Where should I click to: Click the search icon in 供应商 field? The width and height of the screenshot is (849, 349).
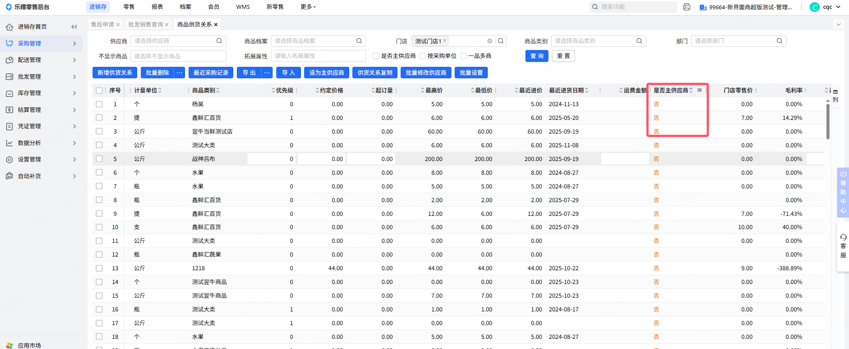point(219,41)
